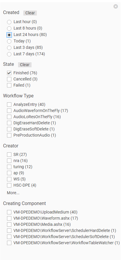Close the filter panel with the X icon

tap(116, 6)
